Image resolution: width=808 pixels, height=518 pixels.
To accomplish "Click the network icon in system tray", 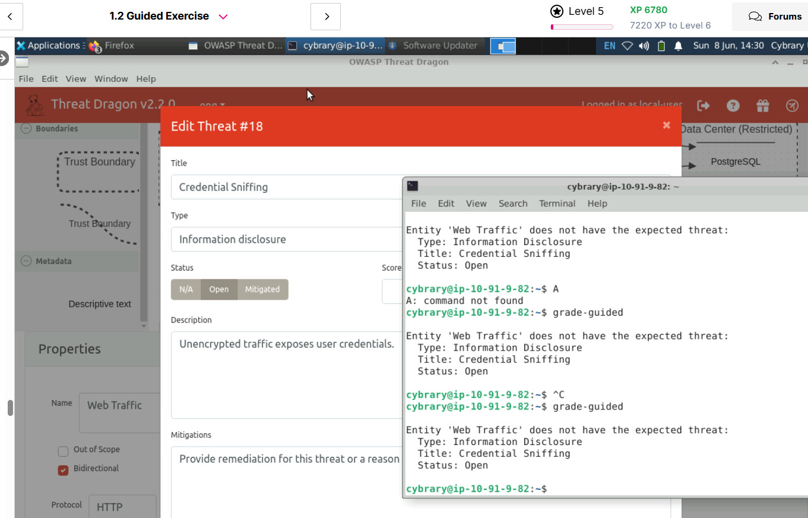I will pyautogui.click(x=628, y=46).
